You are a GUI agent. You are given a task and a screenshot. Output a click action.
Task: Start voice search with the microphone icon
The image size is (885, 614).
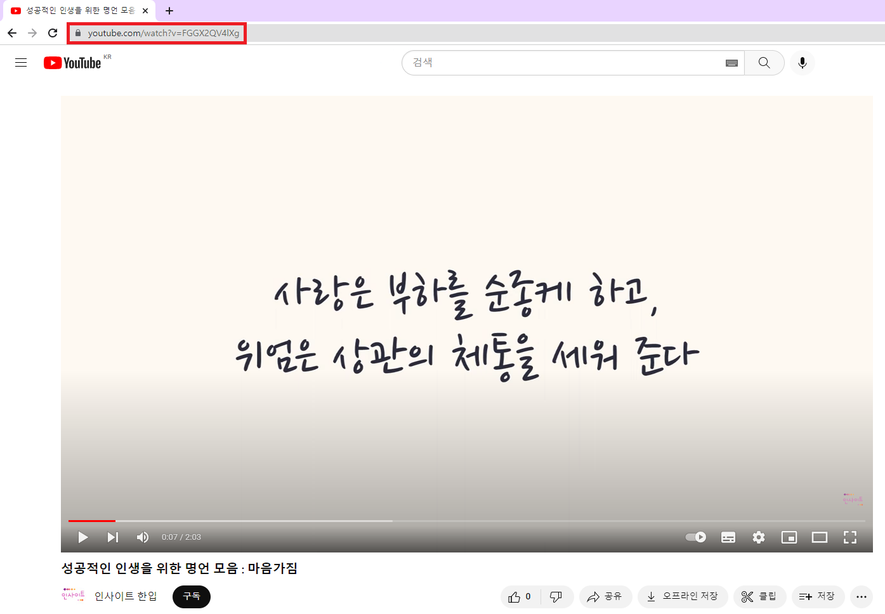(803, 62)
